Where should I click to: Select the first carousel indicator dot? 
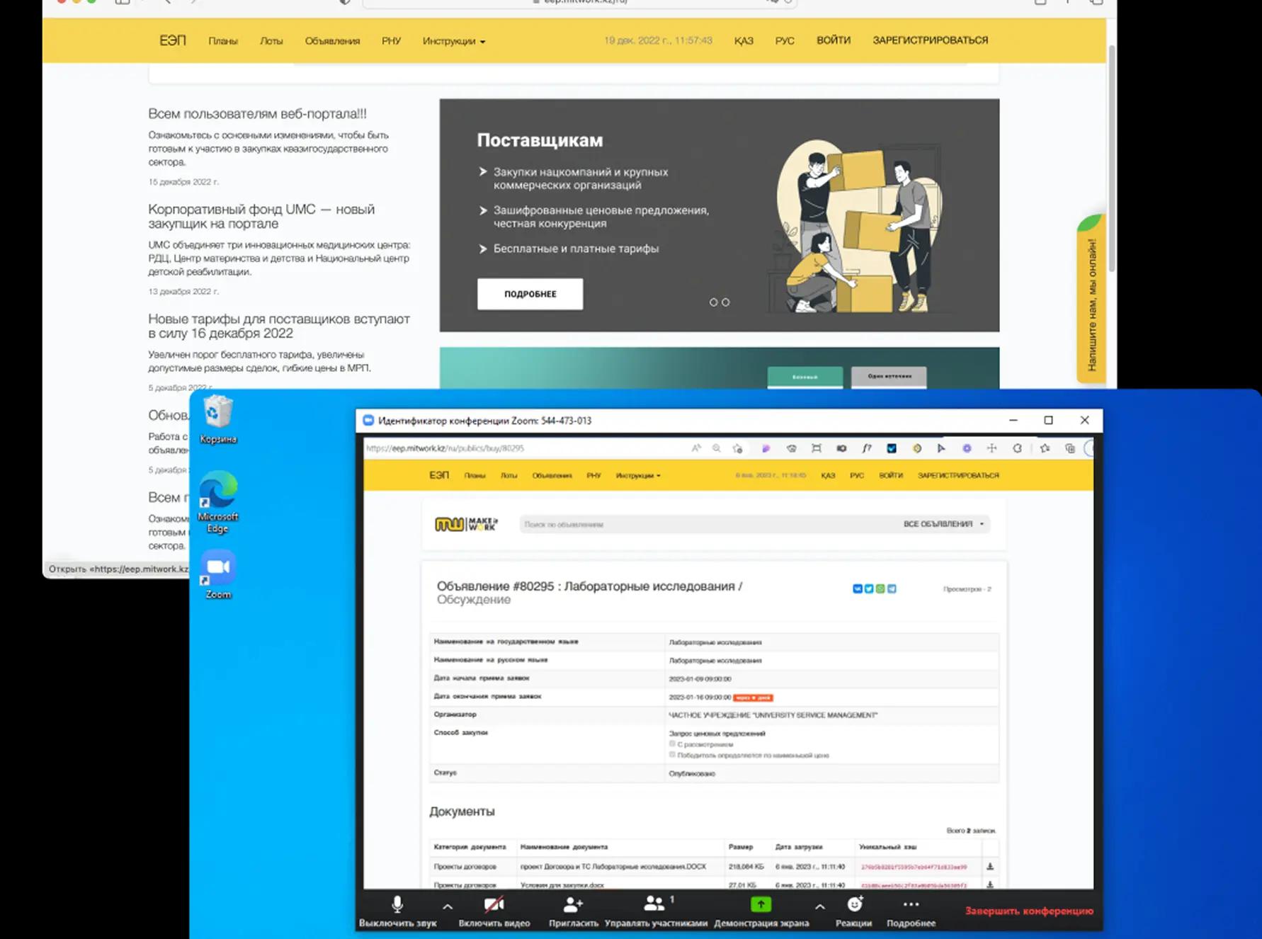(713, 302)
